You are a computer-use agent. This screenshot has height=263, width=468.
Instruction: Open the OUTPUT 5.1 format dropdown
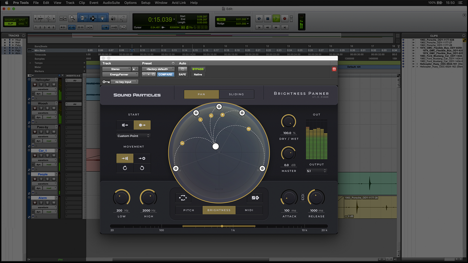[x=316, y=171]
